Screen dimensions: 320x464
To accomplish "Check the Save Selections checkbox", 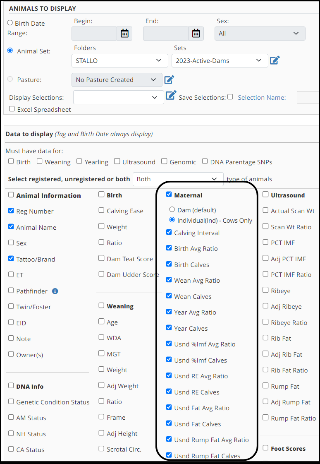I will [x=230, y=97].
